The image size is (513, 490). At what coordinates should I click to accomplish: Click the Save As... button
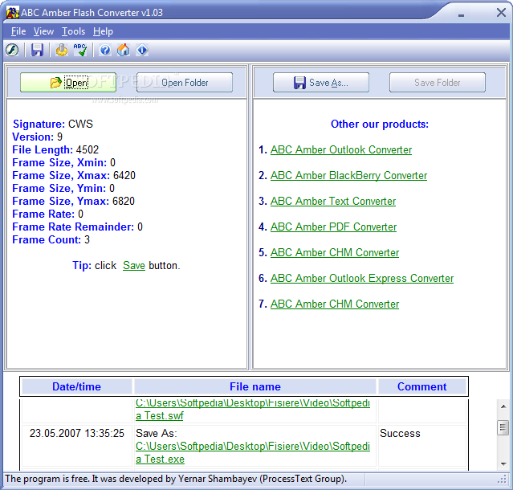tap(321, 83)
